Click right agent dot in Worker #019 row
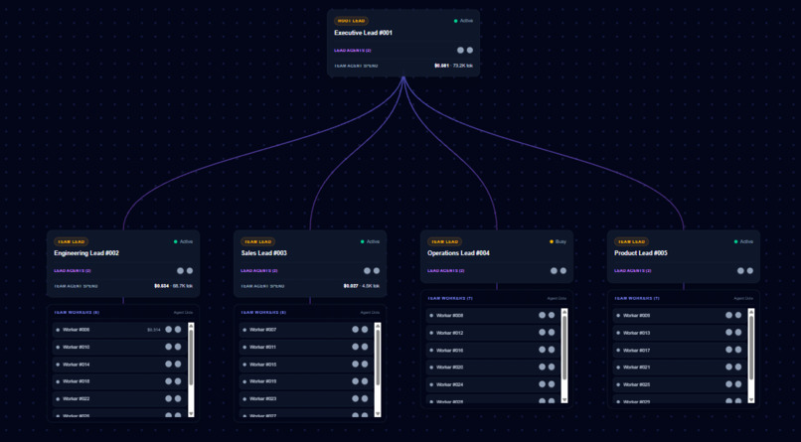The width and height of the screenshot is (801, 442). 365,381
